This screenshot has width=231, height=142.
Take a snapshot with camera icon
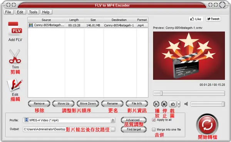(x=172, y=104)
